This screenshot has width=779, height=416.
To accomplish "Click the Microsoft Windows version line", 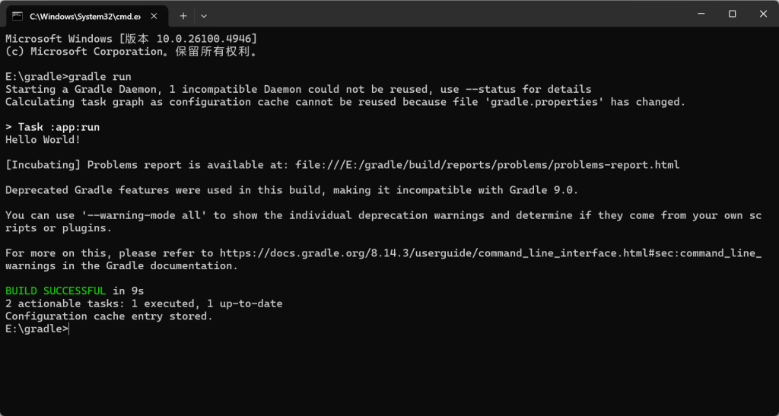I will [x=131, y=39].
